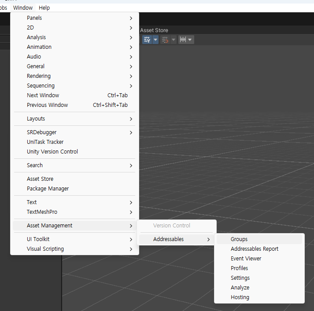Open Package Manager
Image resolution: width=314 pixels, height=311 pixels.
click(74, 189)
